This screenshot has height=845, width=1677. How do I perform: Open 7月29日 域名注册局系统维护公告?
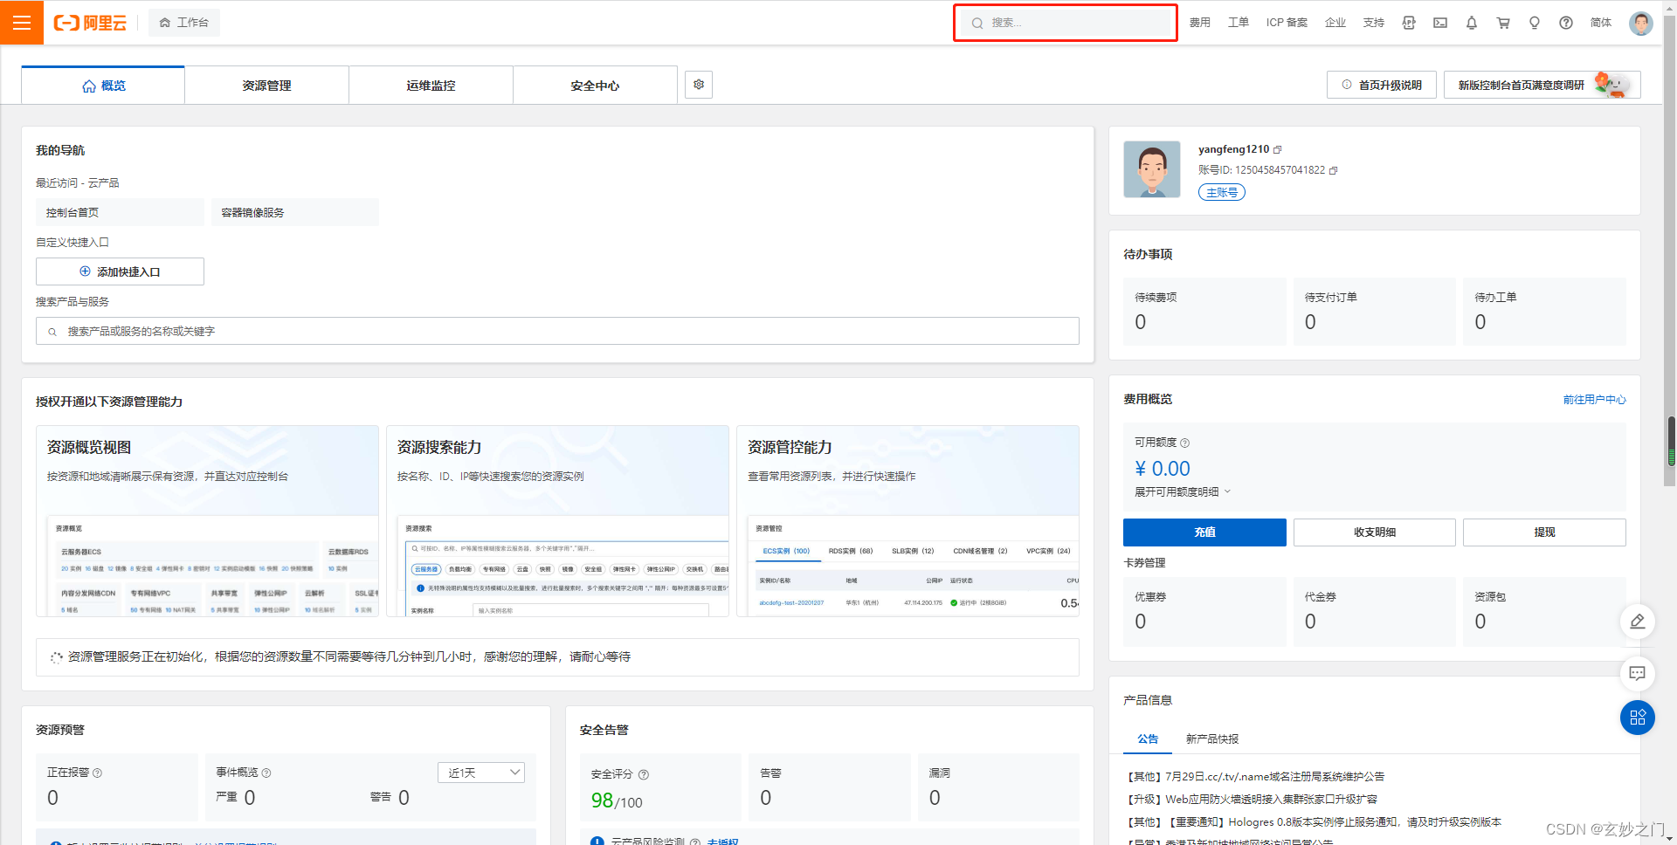[x=1255, y=777]
